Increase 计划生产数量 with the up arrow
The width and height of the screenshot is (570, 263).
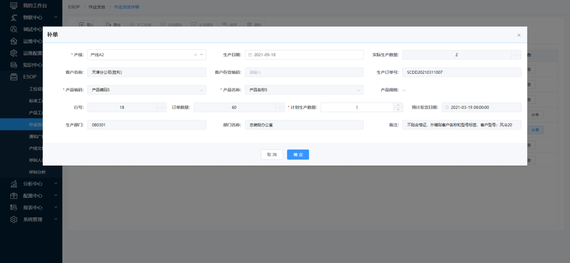pos(398,105)
